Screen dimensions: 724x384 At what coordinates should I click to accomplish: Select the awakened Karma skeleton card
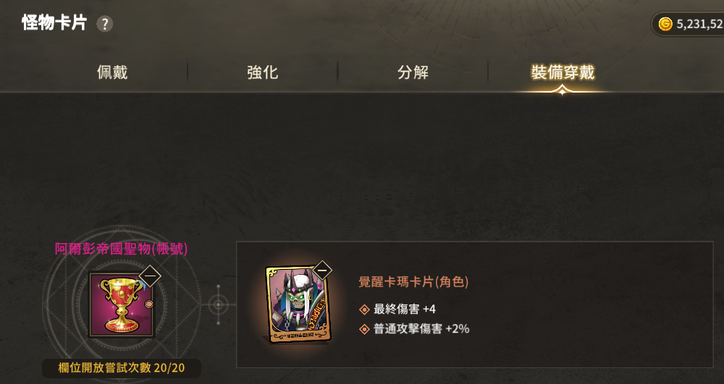(298, 304)
